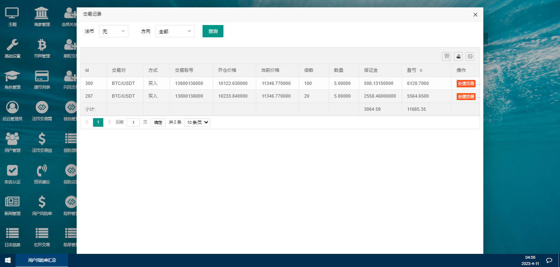Viewport: 560px width, 267px height.
Task: Open 杠杆交易 list icon
Action: coord(41,237)
